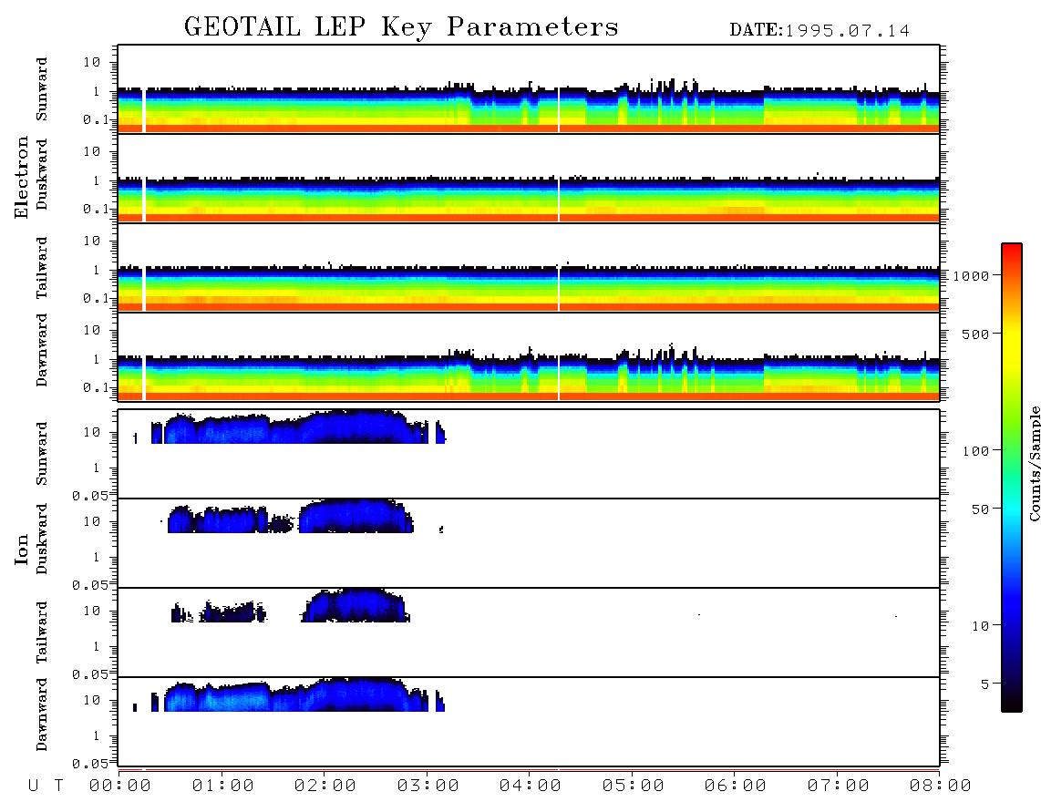Click the Counts/Sample colorbar title
Screen dimensions: 1041x802
(x=1034, y=464)
